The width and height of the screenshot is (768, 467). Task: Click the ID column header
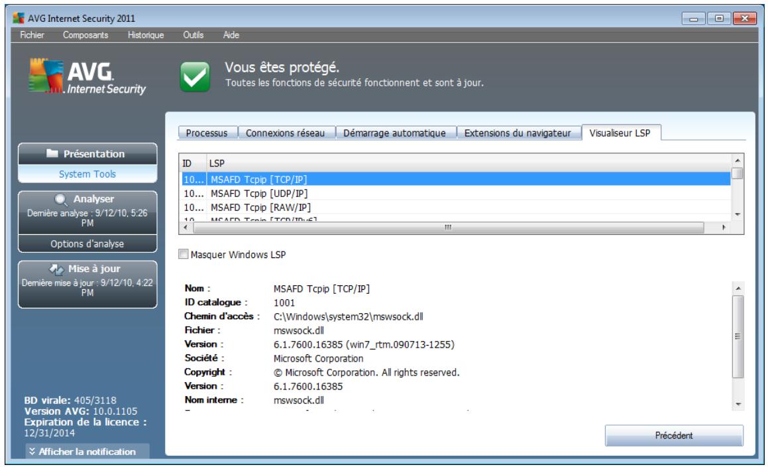coord(193,163)
